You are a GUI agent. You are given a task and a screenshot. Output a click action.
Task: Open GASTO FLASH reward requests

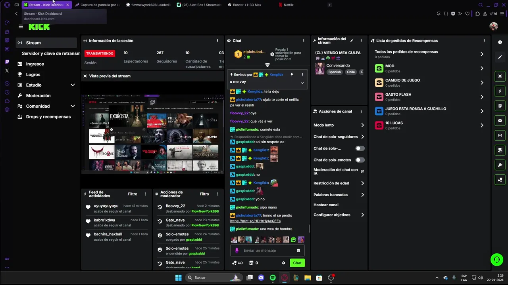tap(482, 97)
